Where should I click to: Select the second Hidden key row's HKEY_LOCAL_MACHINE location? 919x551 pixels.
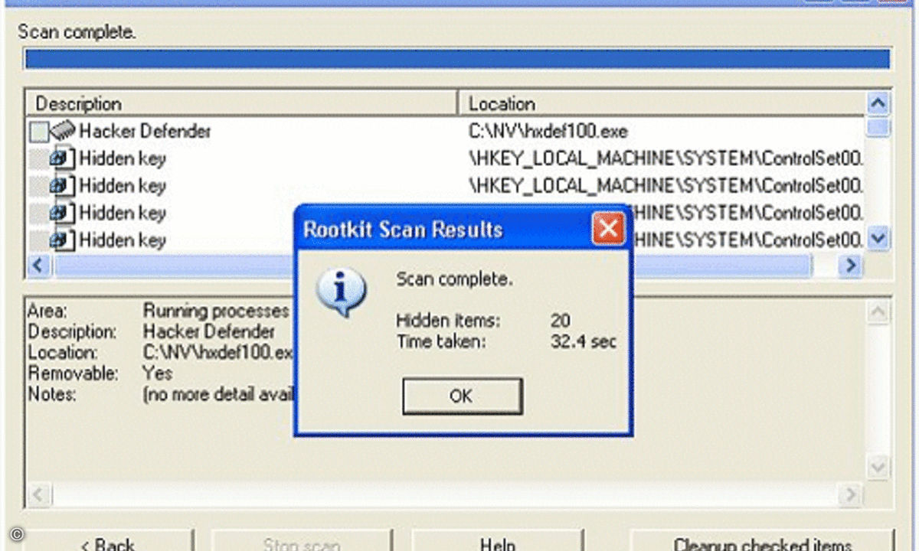[666, 185]
